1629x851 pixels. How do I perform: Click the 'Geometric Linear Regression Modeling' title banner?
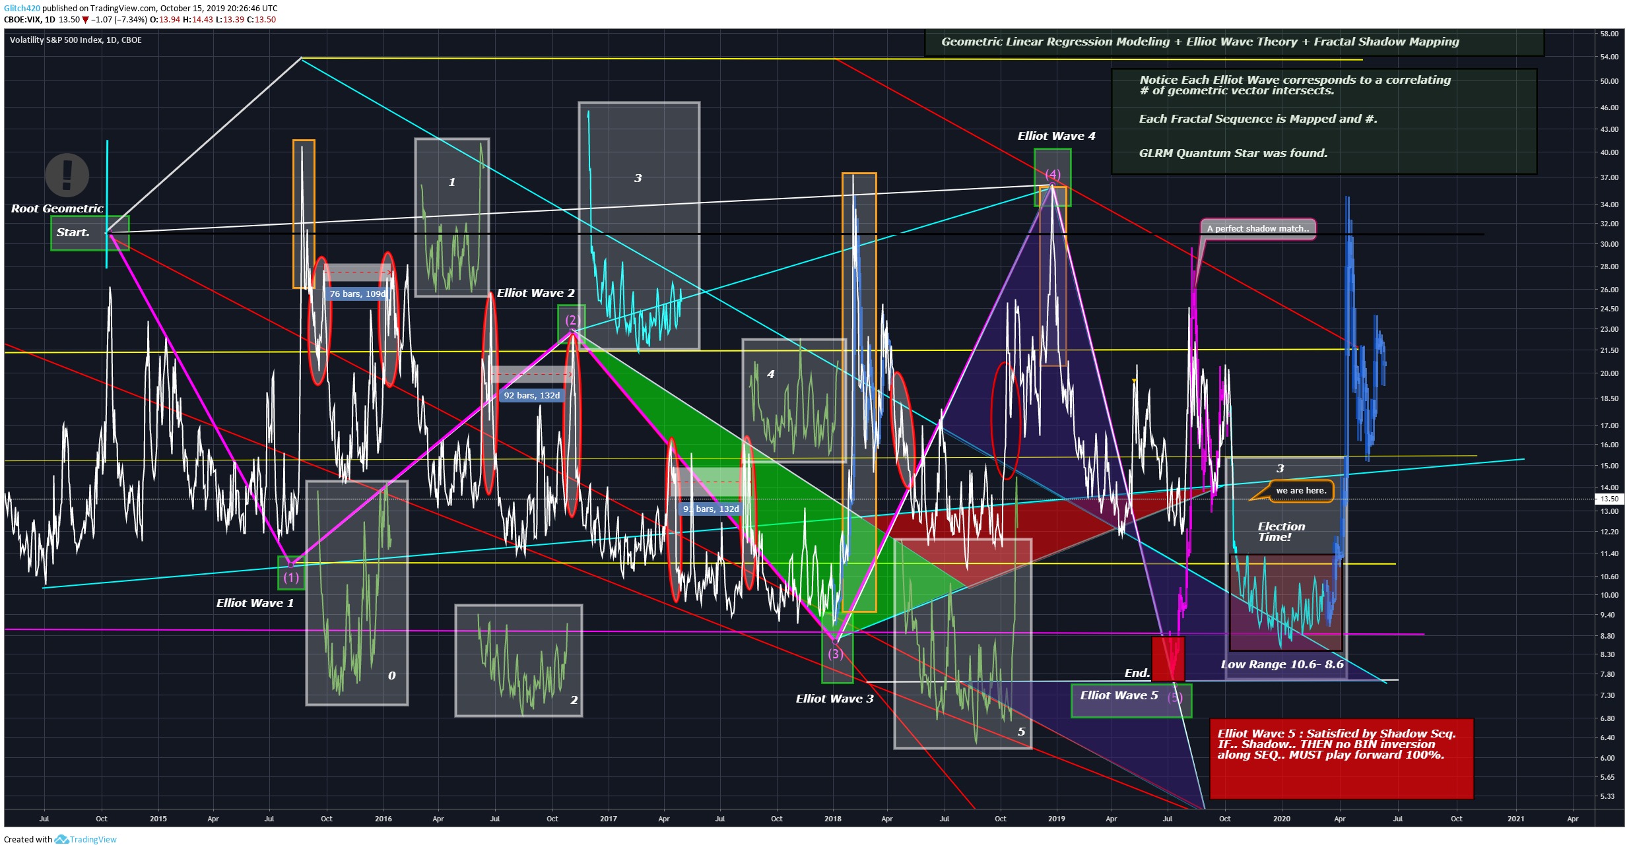click(1234, 42)
